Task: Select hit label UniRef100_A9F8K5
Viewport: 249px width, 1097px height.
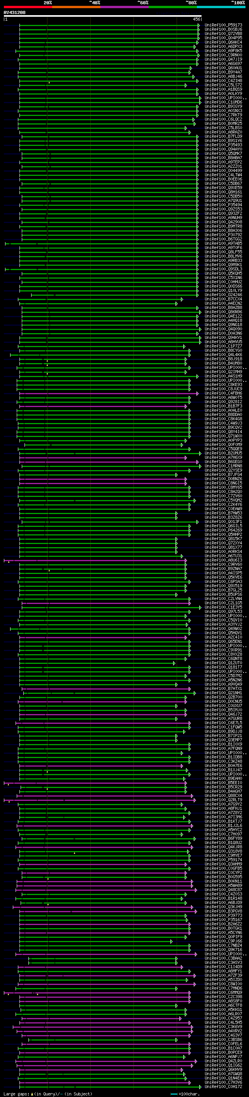Action: click(223, 51)
